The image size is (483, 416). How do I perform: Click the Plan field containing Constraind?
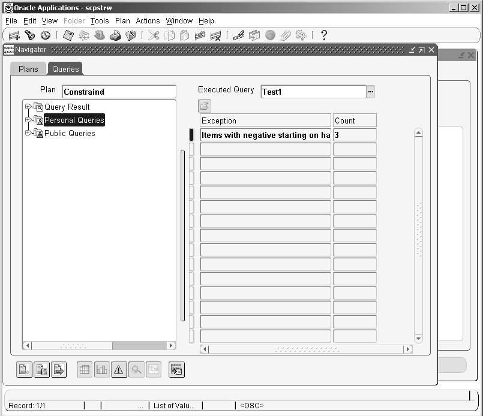[119, 92]
